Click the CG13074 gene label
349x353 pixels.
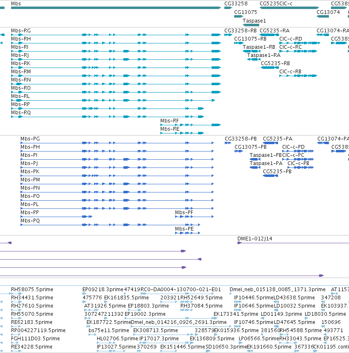pyautogui.click(x=328, y=12)
